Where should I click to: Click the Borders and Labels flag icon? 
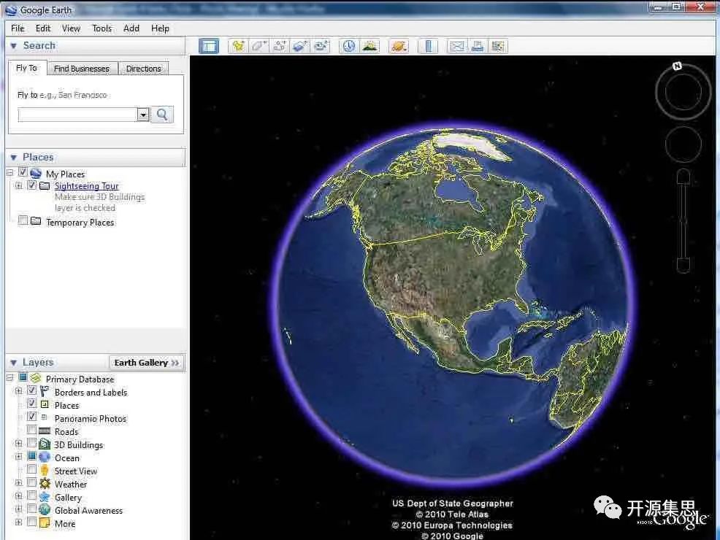click(45, 391)
